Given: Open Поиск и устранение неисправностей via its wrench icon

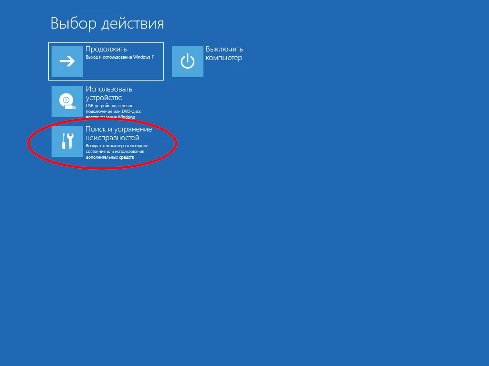Looking at the screenshot, I should pos(67,141).
